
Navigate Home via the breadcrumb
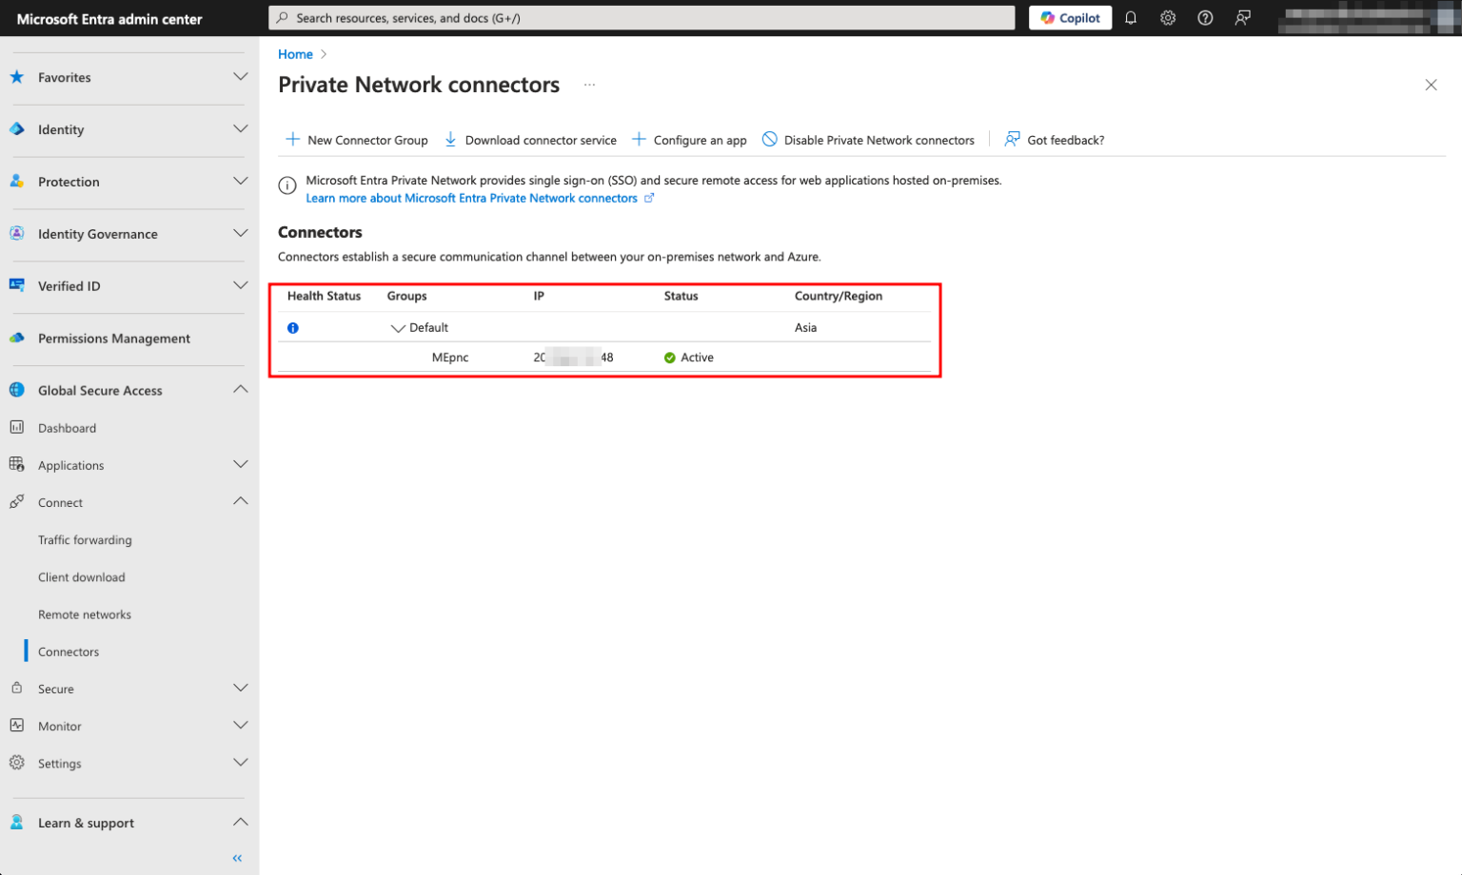[294, 54]
